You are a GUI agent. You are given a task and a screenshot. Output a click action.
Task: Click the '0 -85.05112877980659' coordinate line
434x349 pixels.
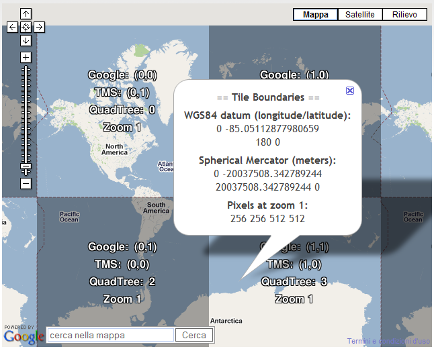[x=267, y=129]
